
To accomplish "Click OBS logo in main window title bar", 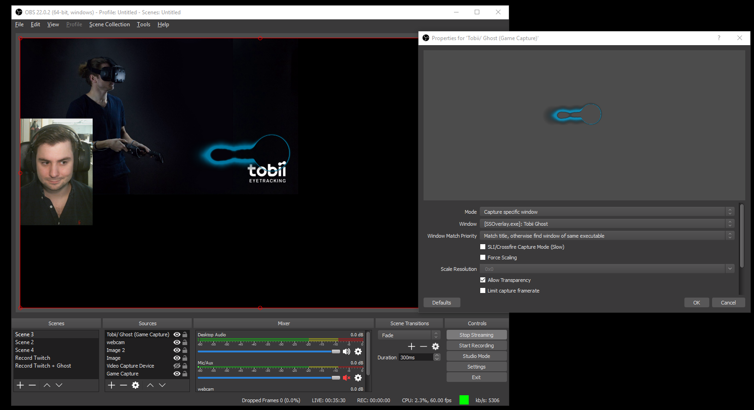I will [19, 12].
